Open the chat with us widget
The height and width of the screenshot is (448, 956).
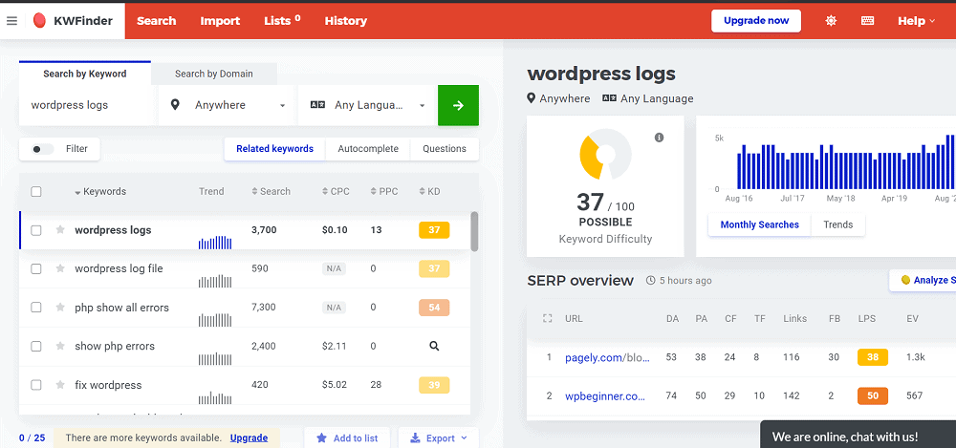point(858,434)
